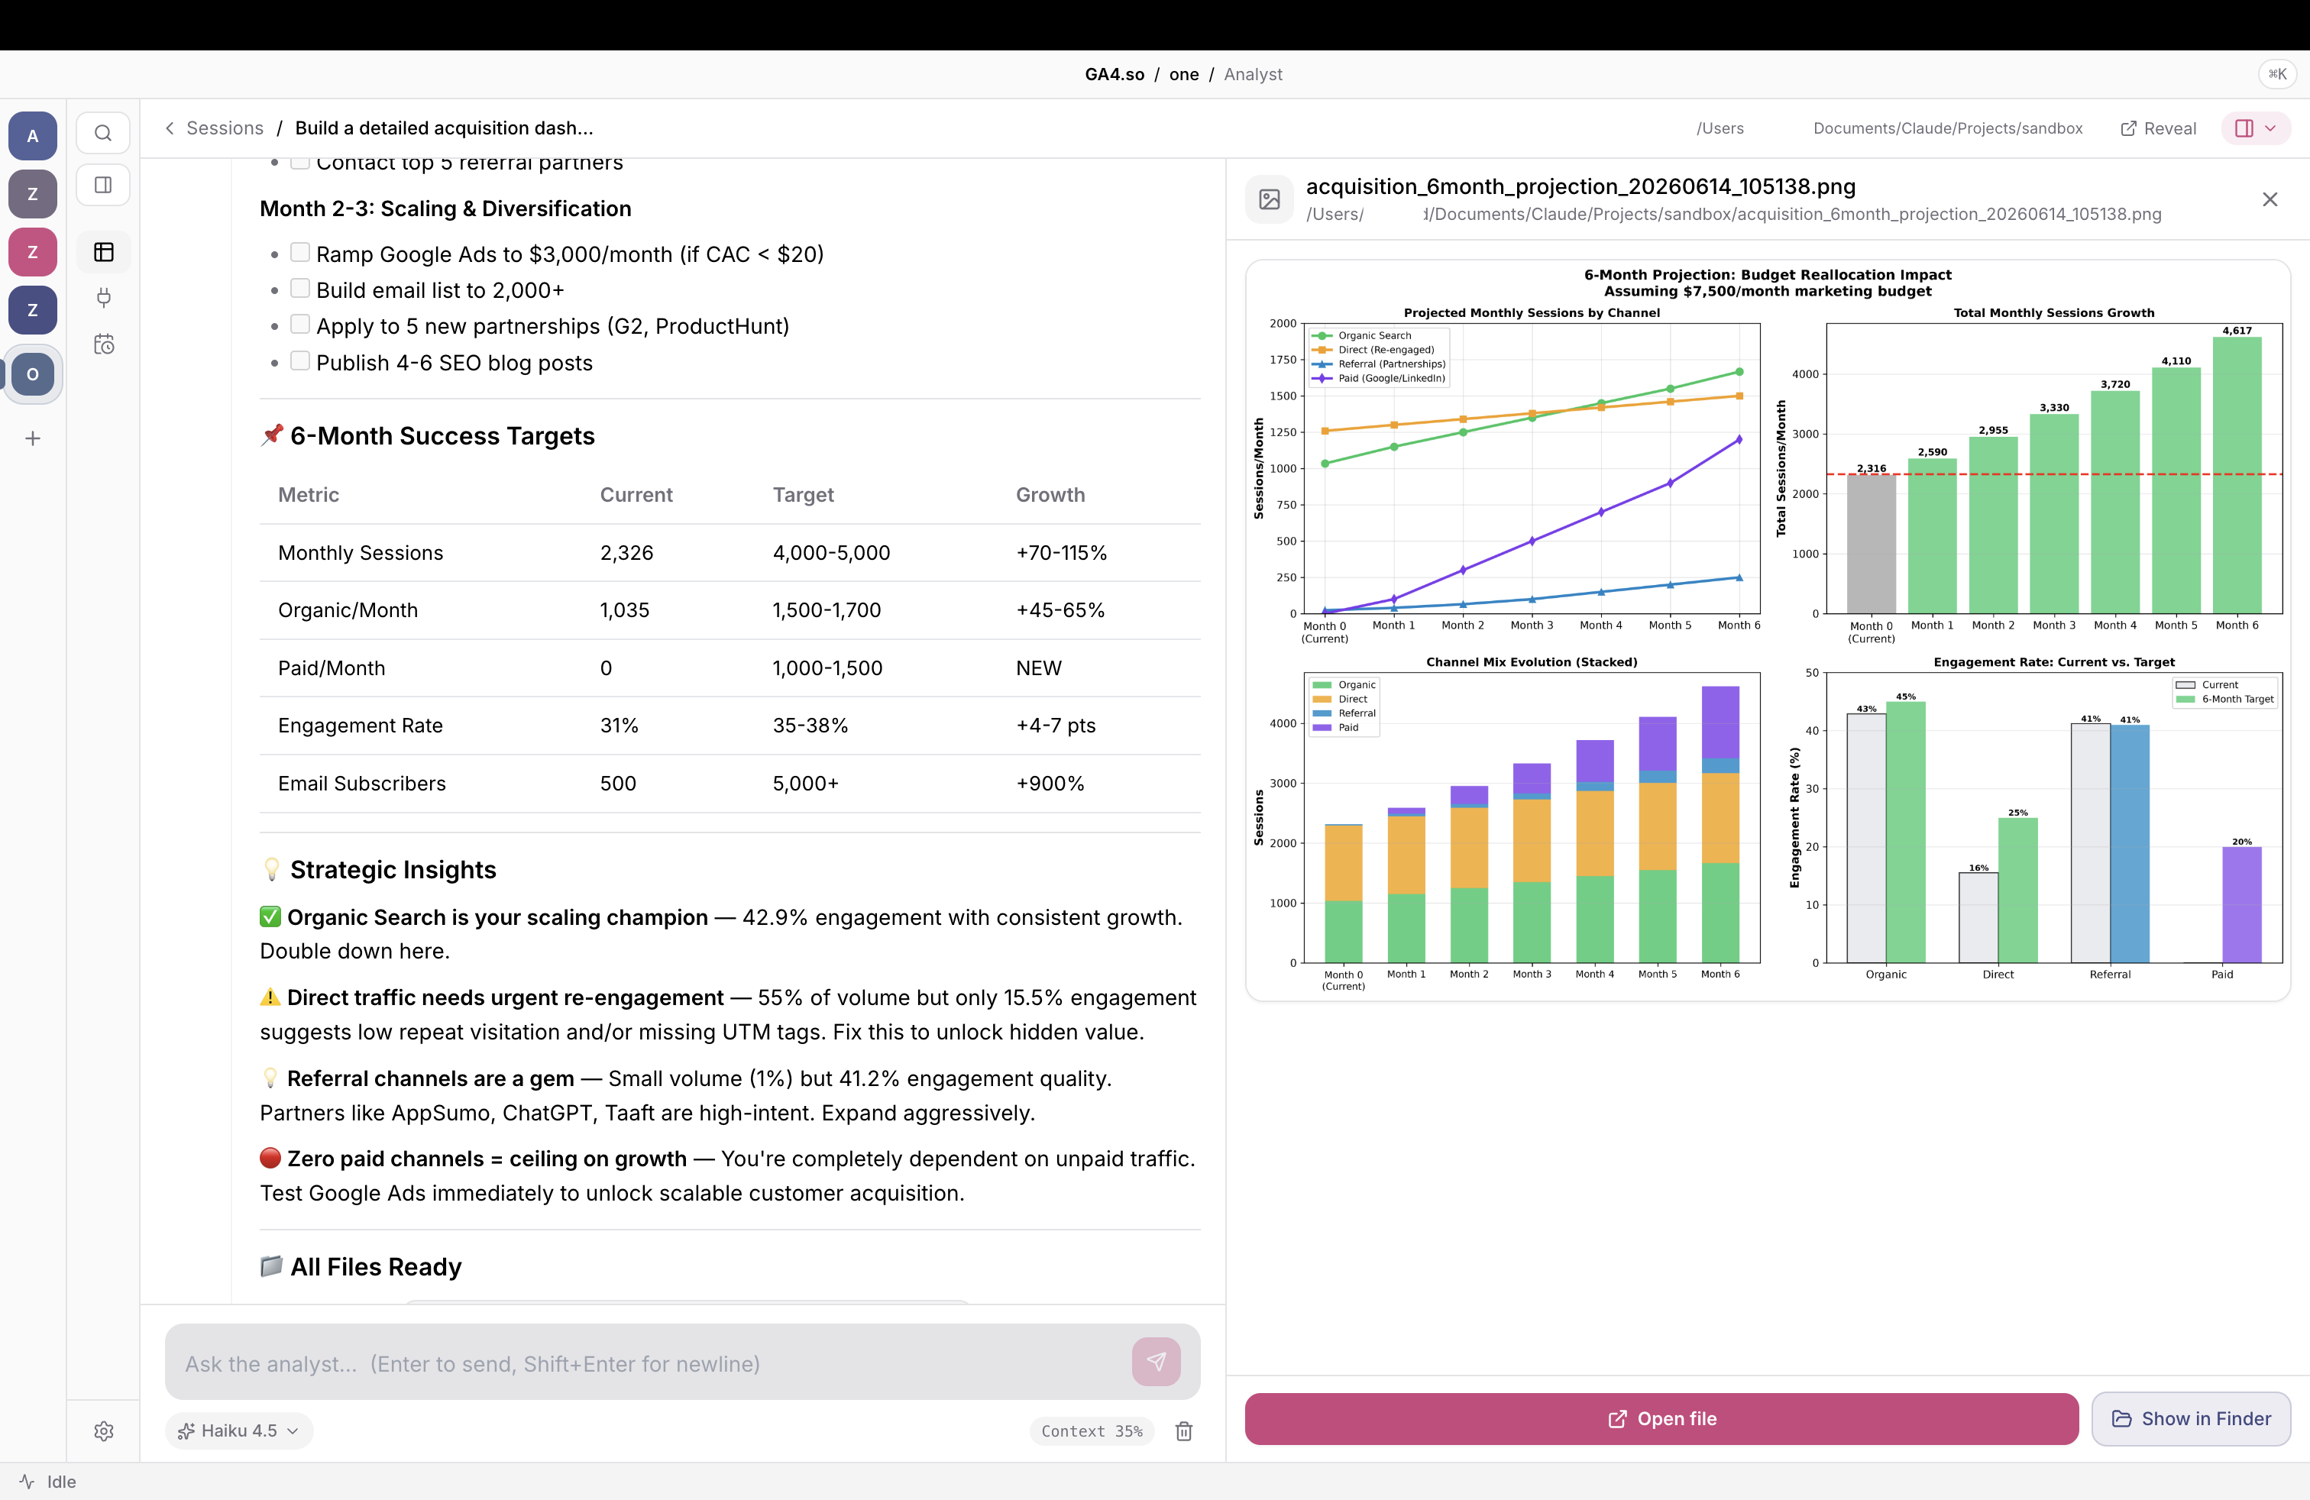
Task: Click the 'Target' column header
Action: tap(803, 495)
